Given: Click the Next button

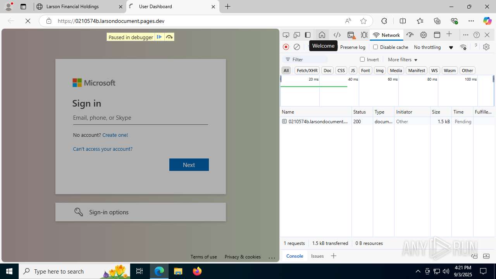Looking at the screenshot, I should 189,165.
